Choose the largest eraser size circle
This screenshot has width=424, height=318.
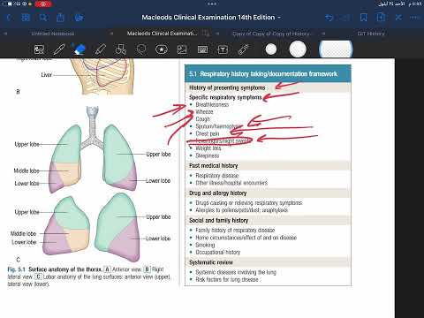[336, 49]
